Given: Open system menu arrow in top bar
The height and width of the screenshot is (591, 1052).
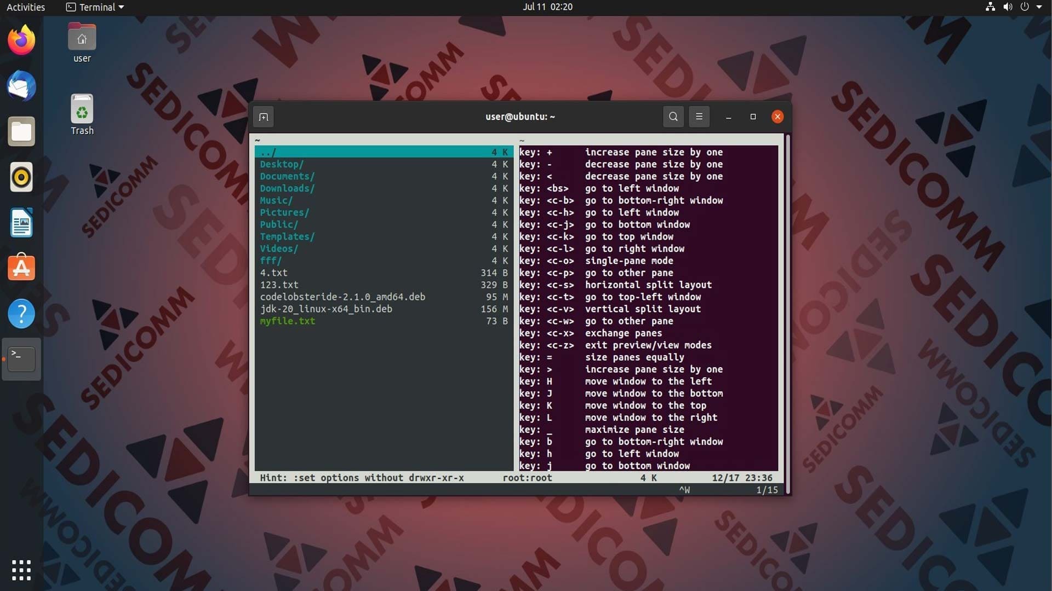Looking at the screenshot, I should point(1039,7).
